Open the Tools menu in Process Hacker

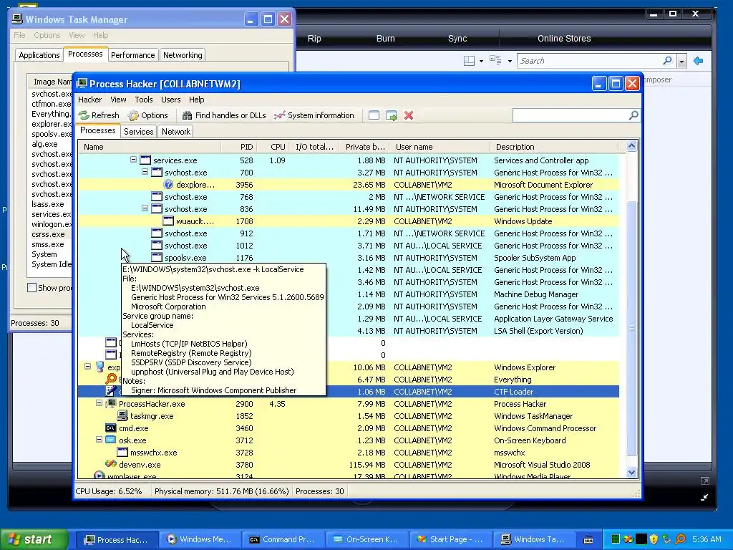coord(143,100)
